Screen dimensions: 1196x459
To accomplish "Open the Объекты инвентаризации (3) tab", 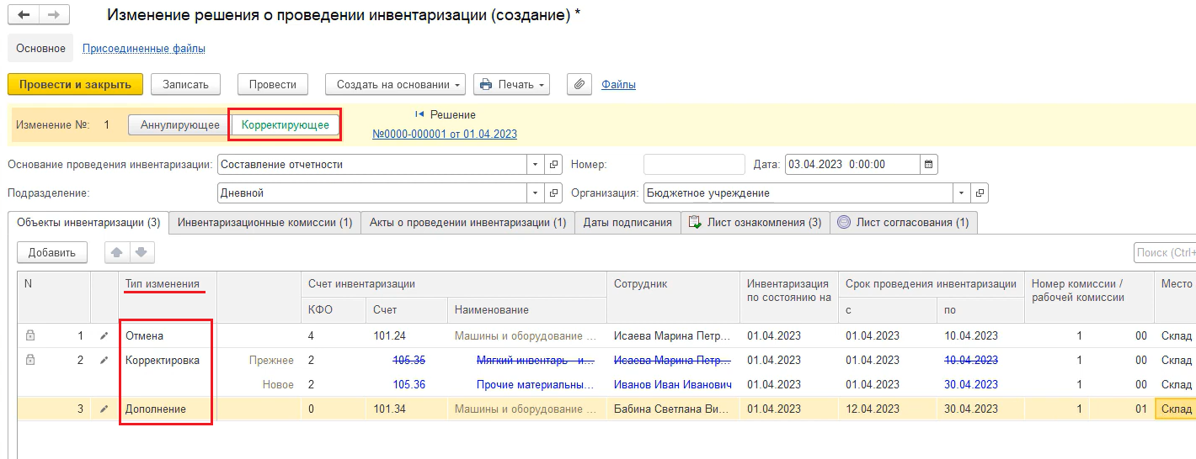I will (88, 223).
